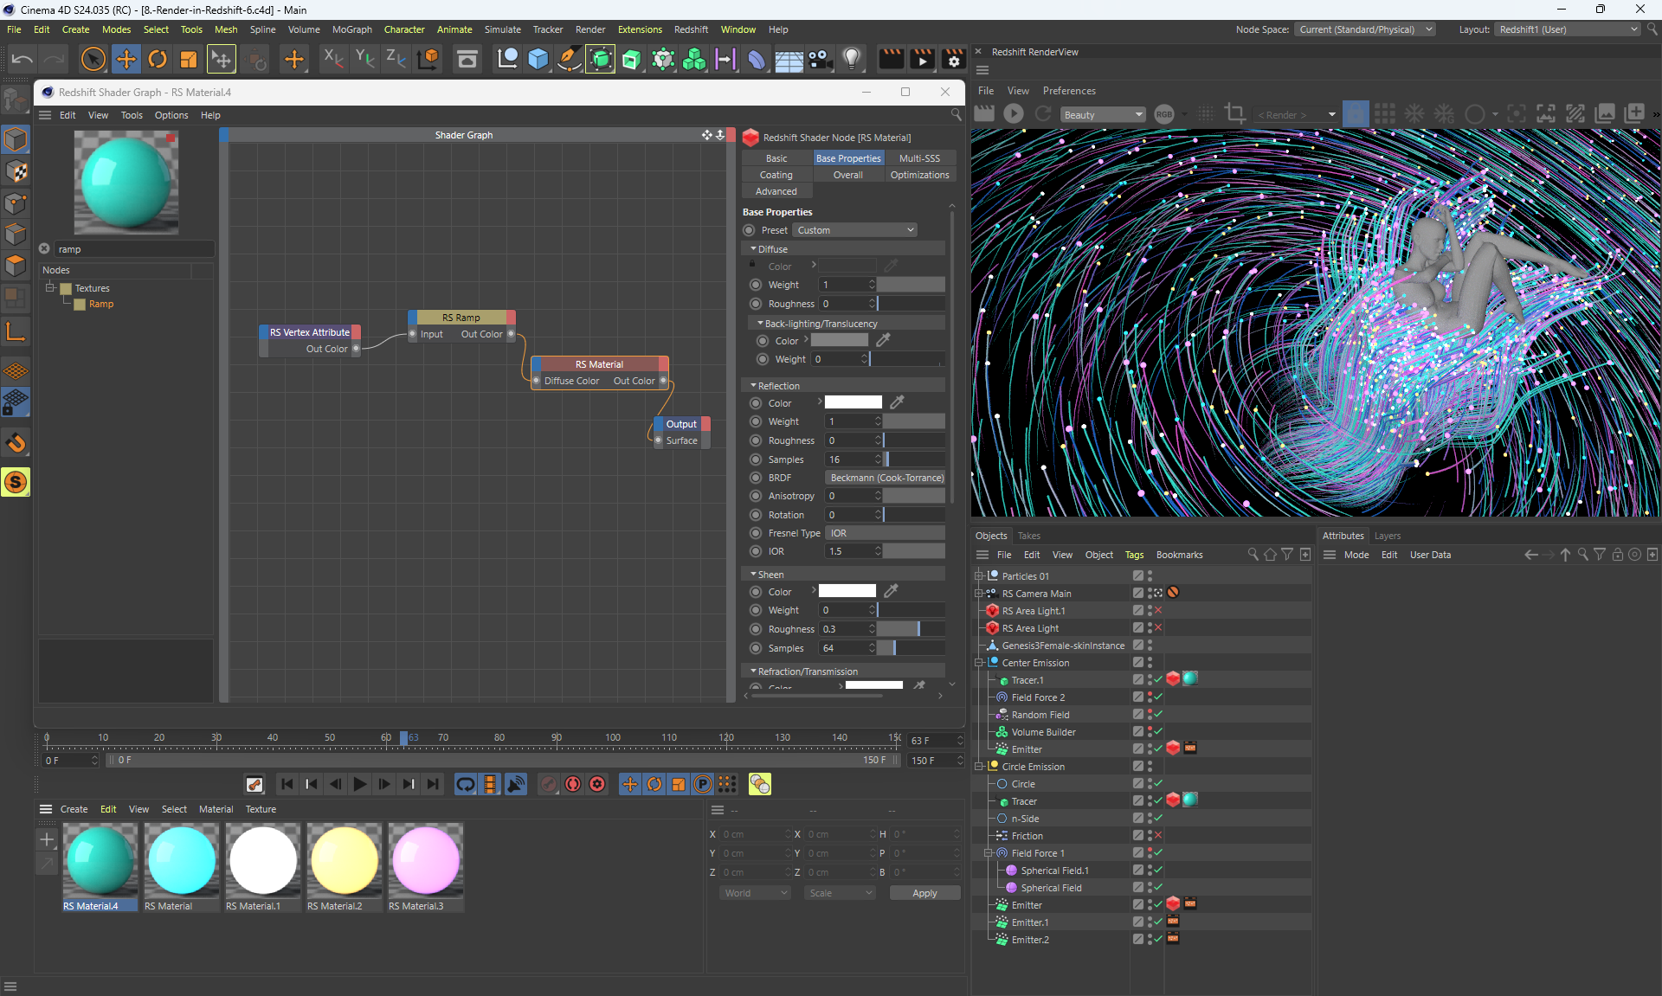Click the Undo arrow icon
The width and height of the screenshot is (1662, 996).
point(23,60)
